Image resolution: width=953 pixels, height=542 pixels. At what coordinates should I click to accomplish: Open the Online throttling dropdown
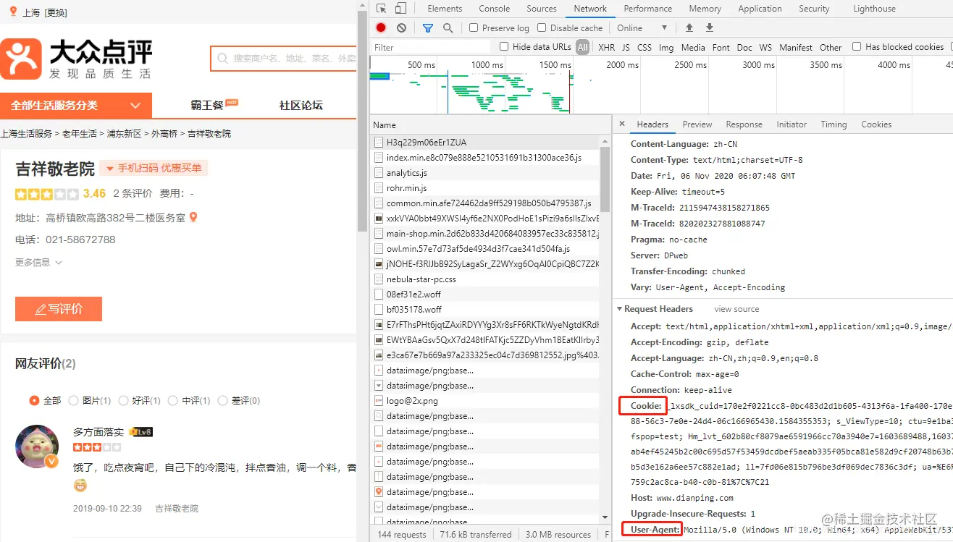(642, 27)
